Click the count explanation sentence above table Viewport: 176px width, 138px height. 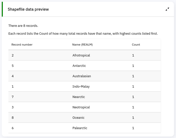[83, 33]
